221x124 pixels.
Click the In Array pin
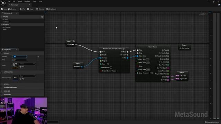click(x=100, y=58)
